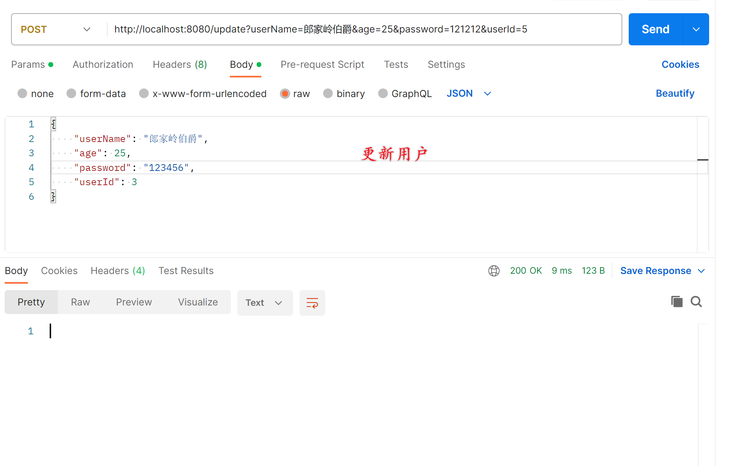Viewport: 732px width, 466px height.
Task: Expand the Send button arrow options
Action: click(x=696, y=29)
